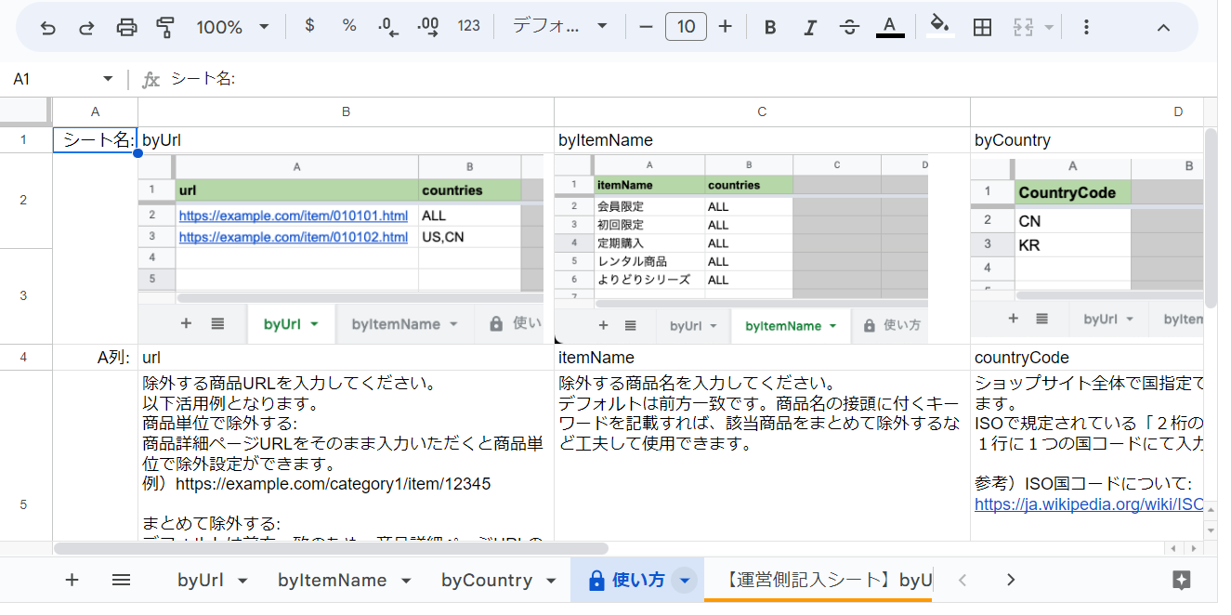Expand the name box cell dropdown

pyautogui.click(x=108, y=79)
